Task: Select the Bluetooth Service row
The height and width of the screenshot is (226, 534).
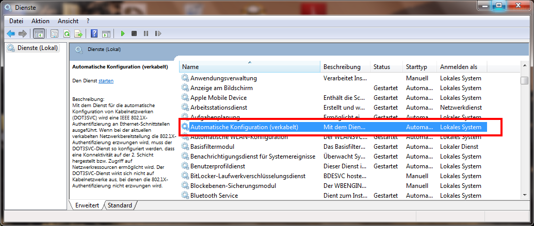Action: [x=333, y=196]
